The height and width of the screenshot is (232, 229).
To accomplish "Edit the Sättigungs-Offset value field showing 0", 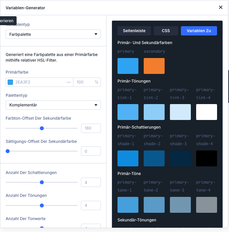I will click(91, 151).
